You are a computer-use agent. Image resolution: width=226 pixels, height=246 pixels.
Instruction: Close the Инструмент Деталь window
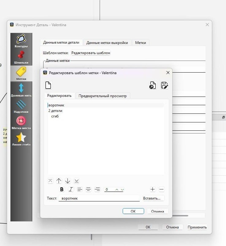tap(207, 25)
